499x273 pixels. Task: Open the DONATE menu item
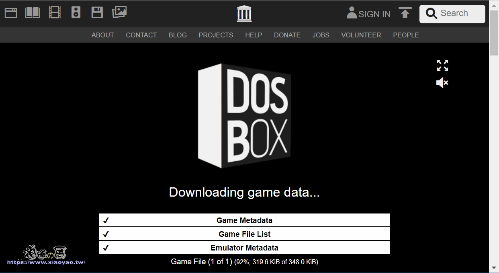(x=287, y=35)
